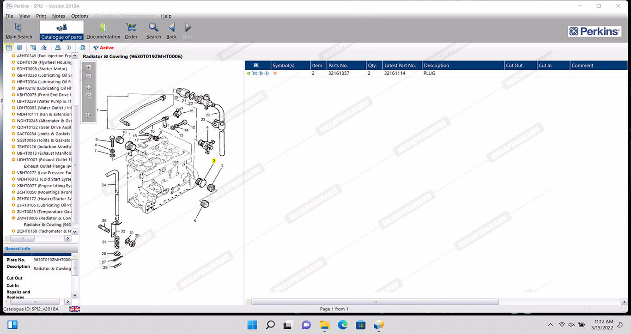The image size is (631, 334).
Task: Open the Catalogue of parts view
Action: [61, 30]
